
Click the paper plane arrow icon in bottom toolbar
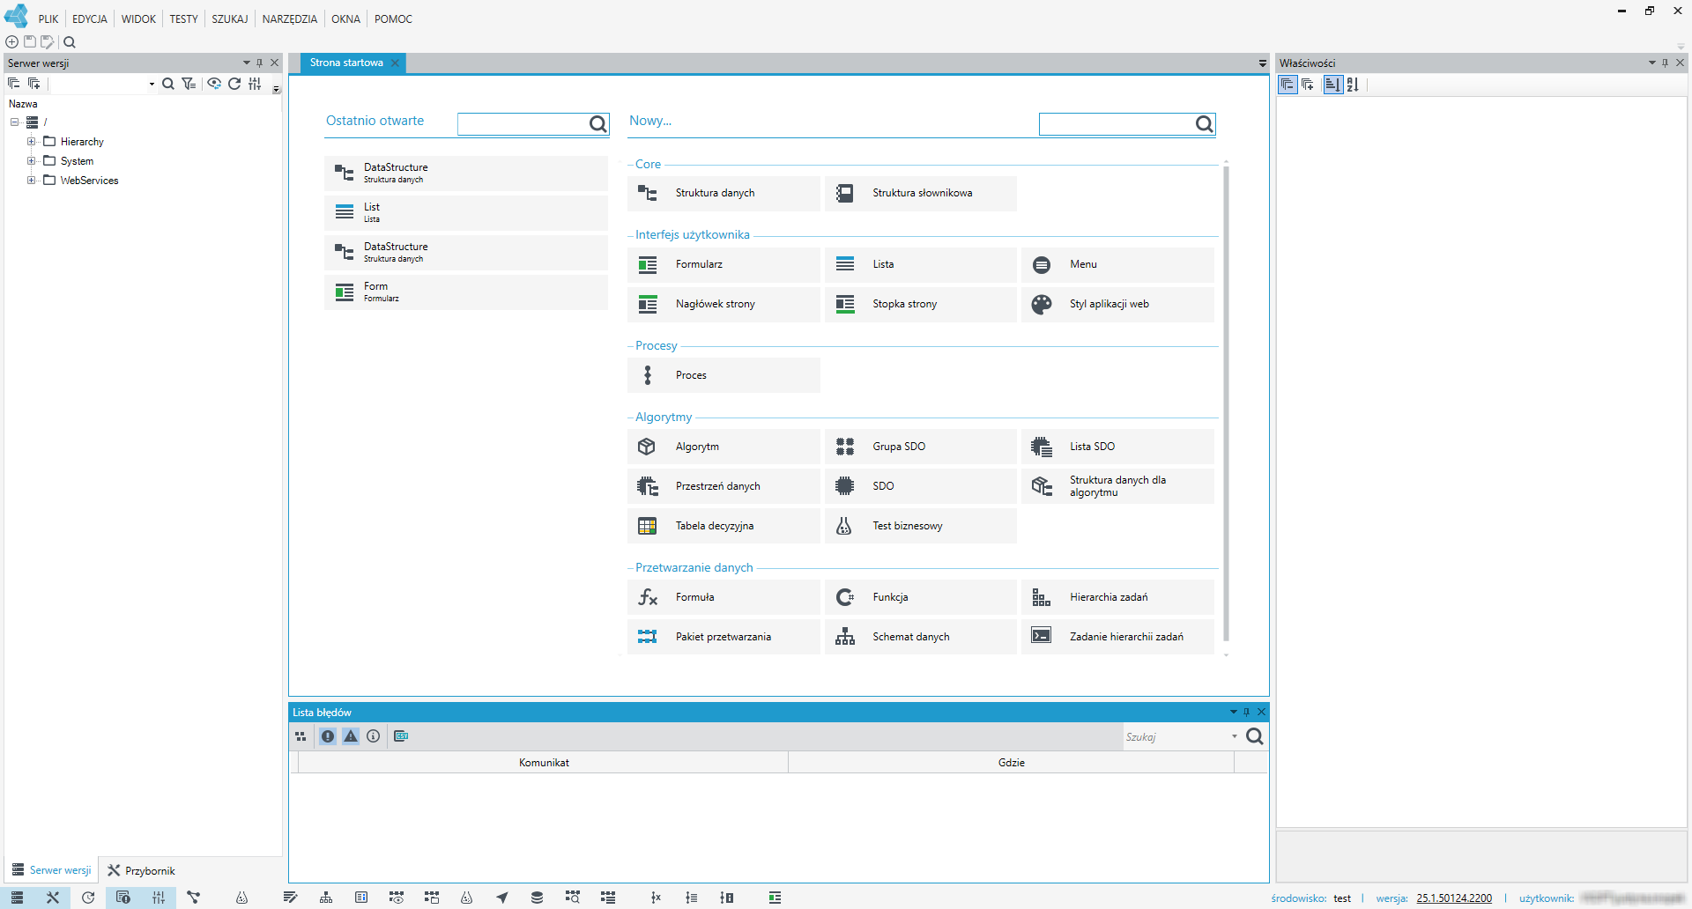(x=502, y=898)
